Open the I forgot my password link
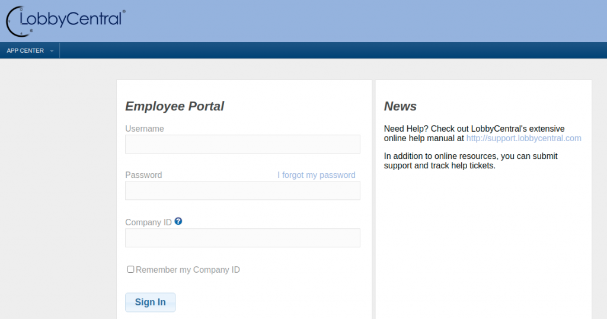607x319 pixels. pyautogui.click(x=317, y=175)
